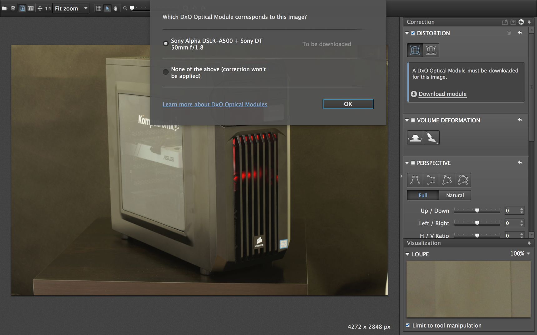
Task: Click the Correction panel scrollbar up arrow
Action: (531, 30)
